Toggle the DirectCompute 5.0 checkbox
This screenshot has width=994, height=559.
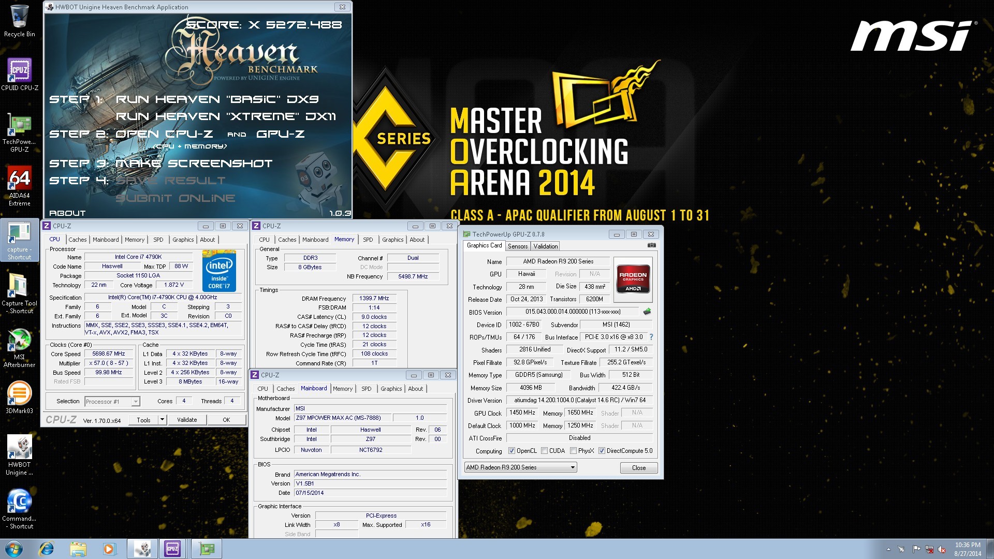click(602, 451)
